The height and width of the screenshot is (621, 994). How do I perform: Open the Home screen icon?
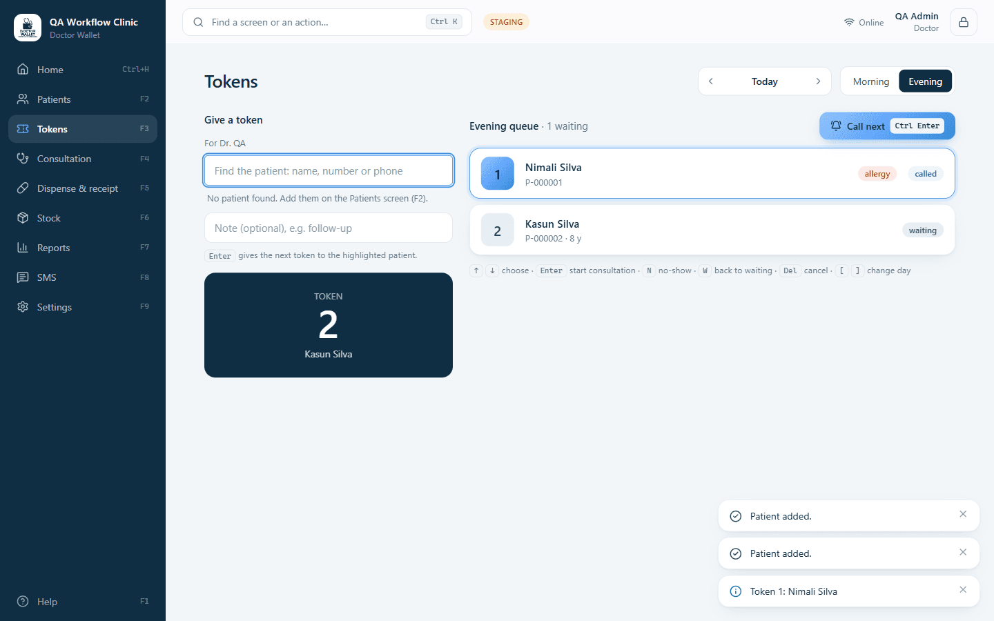point(23,69)
